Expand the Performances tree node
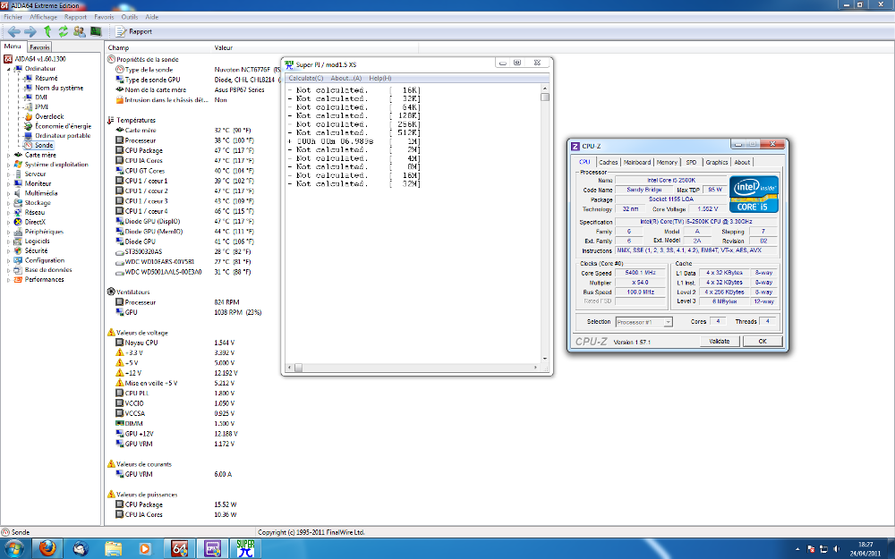 click(9, 279)
